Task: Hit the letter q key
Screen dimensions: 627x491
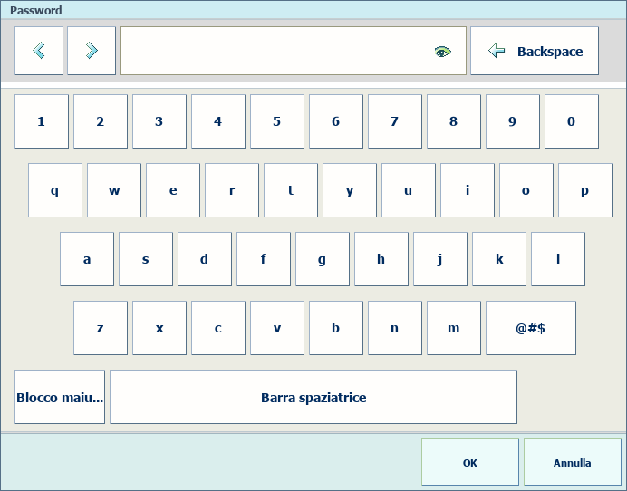Action: point(55,190)
